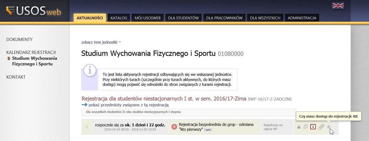This screenshot has height=141, width=369.
Task: Click the small square at registration row start
Action: coord(87,127)
